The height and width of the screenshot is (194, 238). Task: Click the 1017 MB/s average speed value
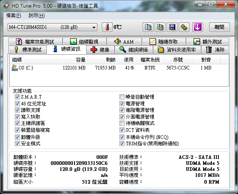coord(207,175)
